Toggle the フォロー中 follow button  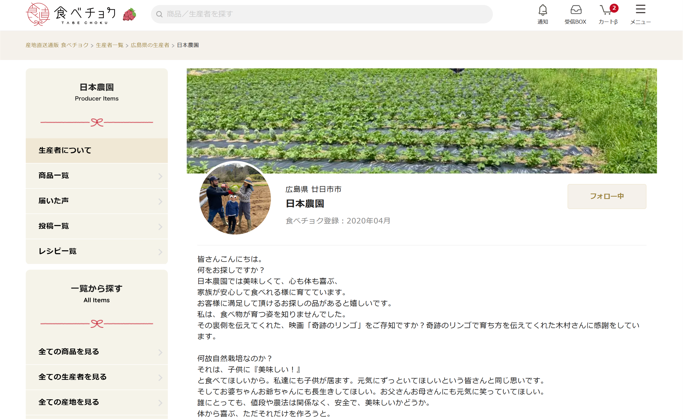pyautogui.click(x=607, y=196)
